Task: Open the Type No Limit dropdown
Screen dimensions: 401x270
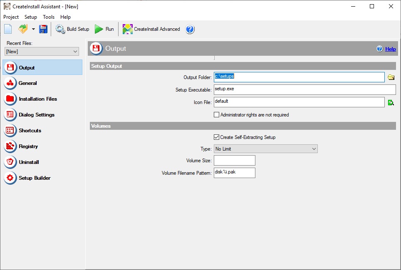Action: (x=266, y=149)
